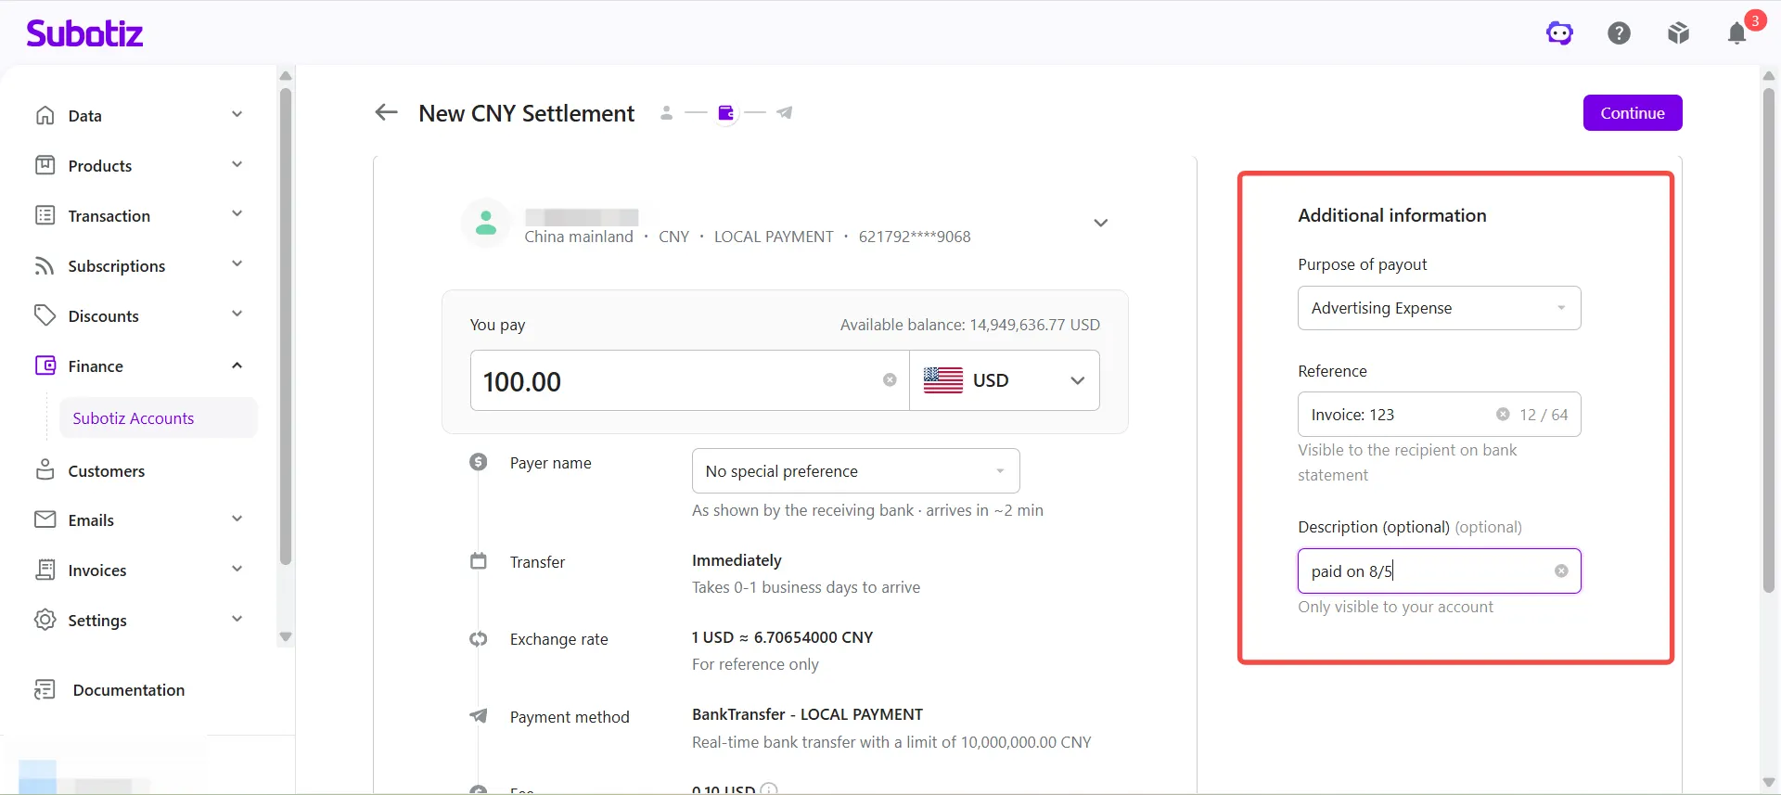The height and width of the screenshot is (795, 1781).
Task: Select Invoices in the sidebar
Action: click(x=97, y=571)
